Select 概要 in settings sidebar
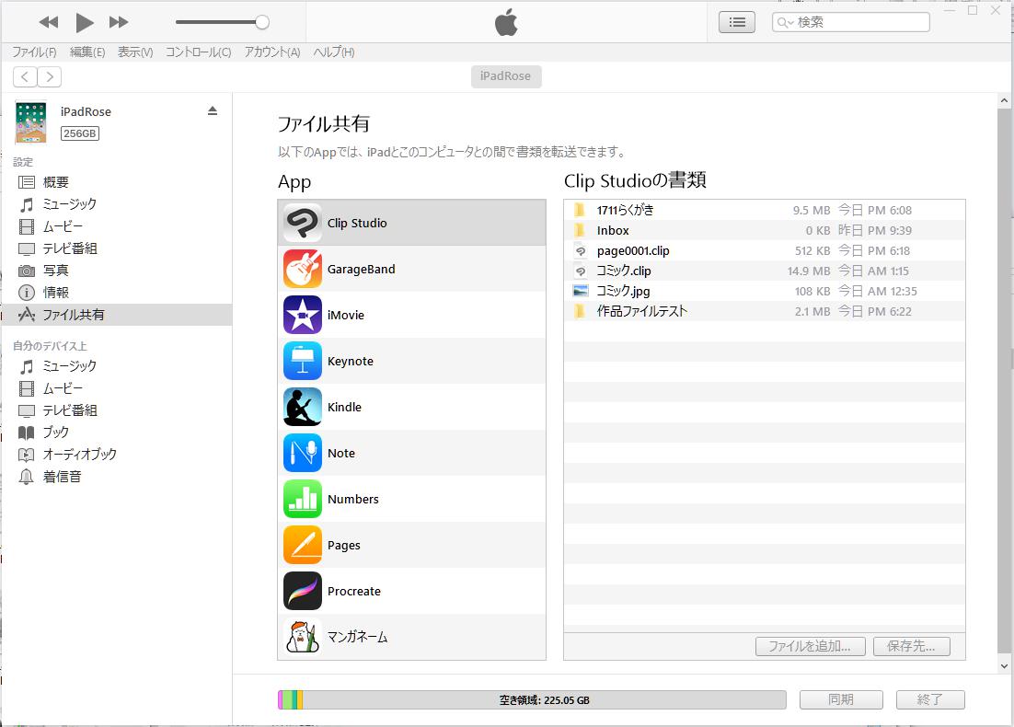This screenshot has height=727, width=1014. click(x=117, y=182)
